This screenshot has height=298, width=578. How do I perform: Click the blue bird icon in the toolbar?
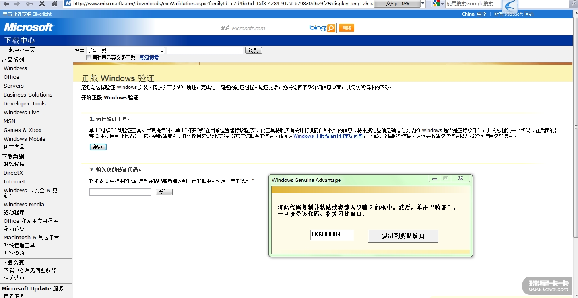[510, 6]
